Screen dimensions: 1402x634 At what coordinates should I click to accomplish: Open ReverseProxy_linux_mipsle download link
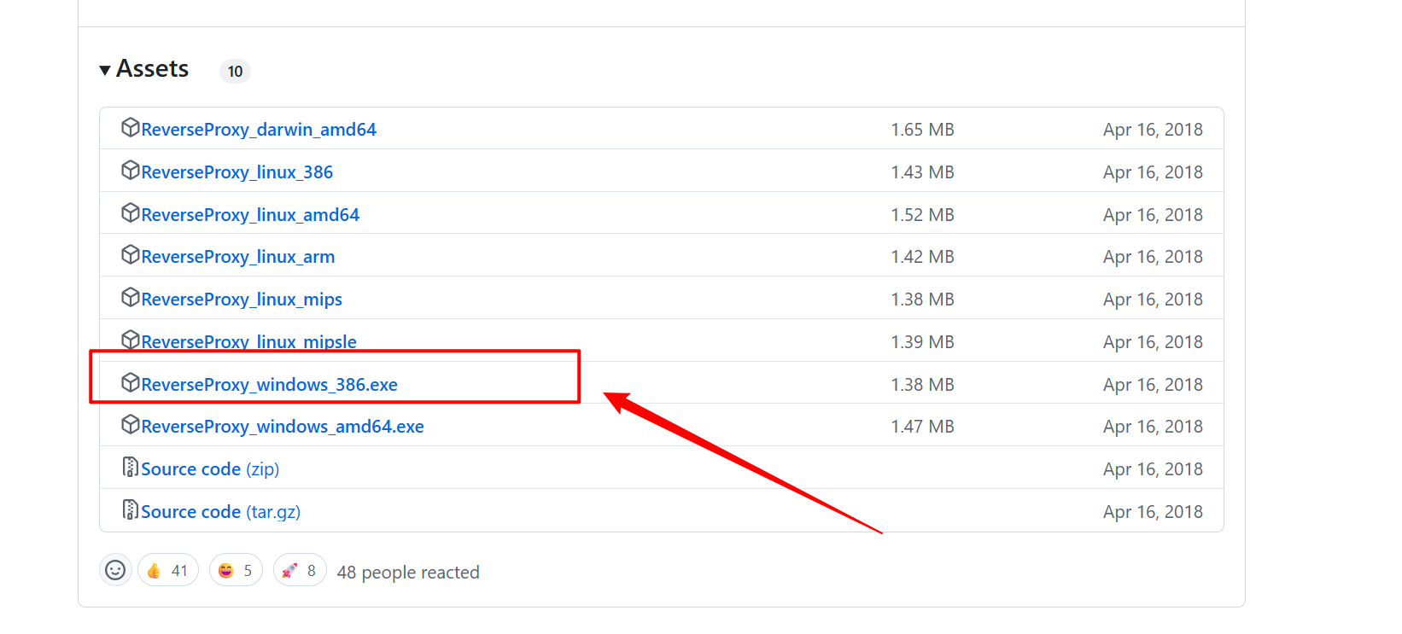pos(248,341)
